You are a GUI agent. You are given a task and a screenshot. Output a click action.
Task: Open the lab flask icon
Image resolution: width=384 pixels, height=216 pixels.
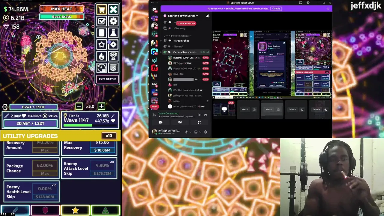(113, 33)
